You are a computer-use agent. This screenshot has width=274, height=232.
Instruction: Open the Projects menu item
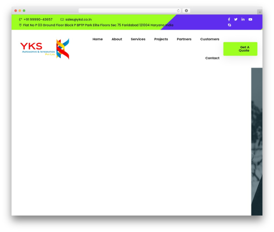(x=161, y=39)
